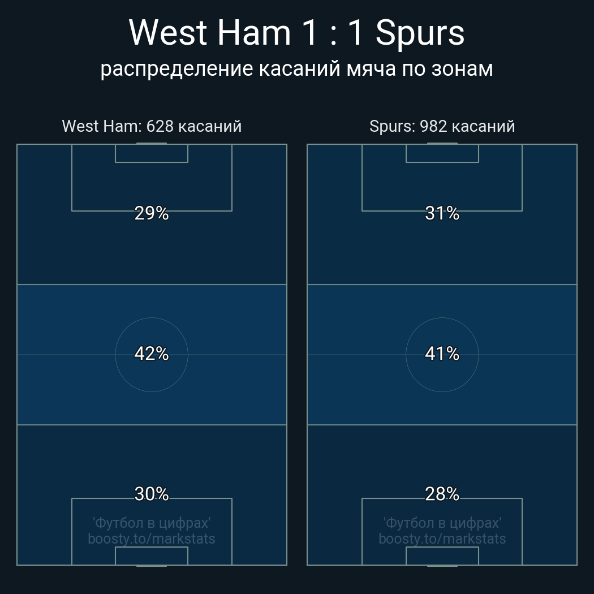Click Spurs' 41% midfield label
This screenshot has height=594, width=594.
coord(442,354)
